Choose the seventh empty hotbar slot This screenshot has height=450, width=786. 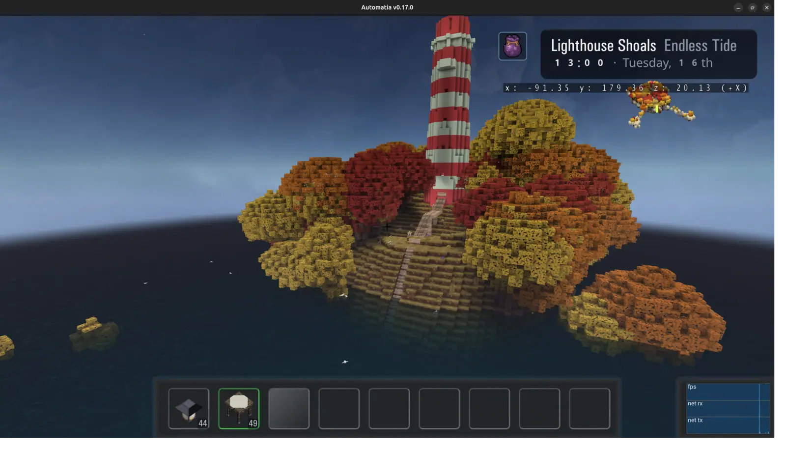(x=489, y=408)
